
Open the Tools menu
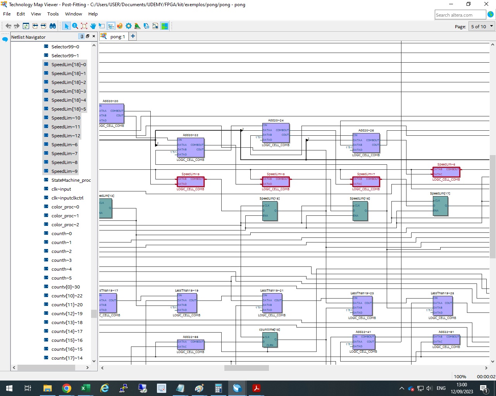tap(53, 14)
